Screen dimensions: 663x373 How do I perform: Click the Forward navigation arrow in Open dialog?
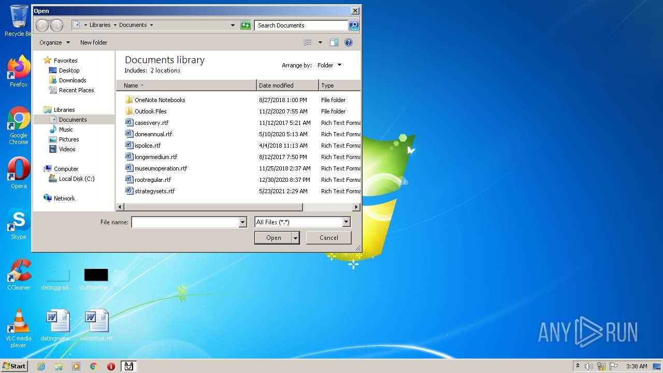(x=56, y=25)
